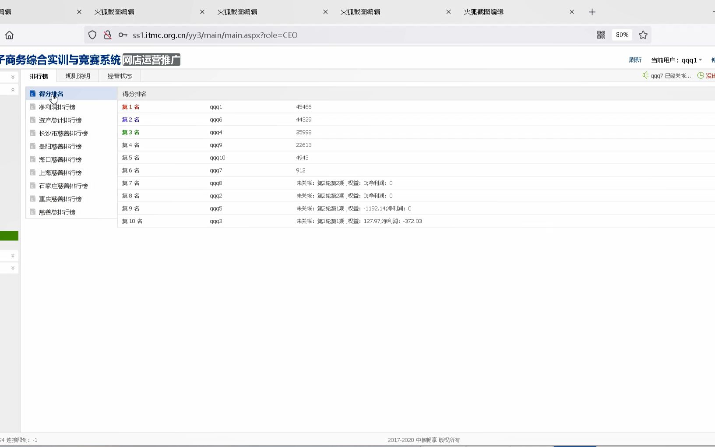
Task: Open the QR code icon in address bar
Action: (601, 35)
